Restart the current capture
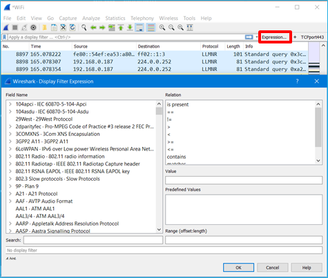 tap(24, 28)
